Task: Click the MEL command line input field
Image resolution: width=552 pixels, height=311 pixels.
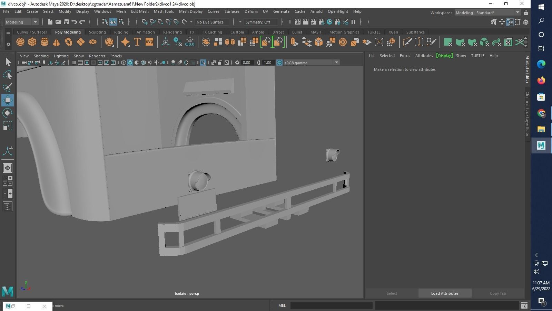Action: tap(331, 305)
